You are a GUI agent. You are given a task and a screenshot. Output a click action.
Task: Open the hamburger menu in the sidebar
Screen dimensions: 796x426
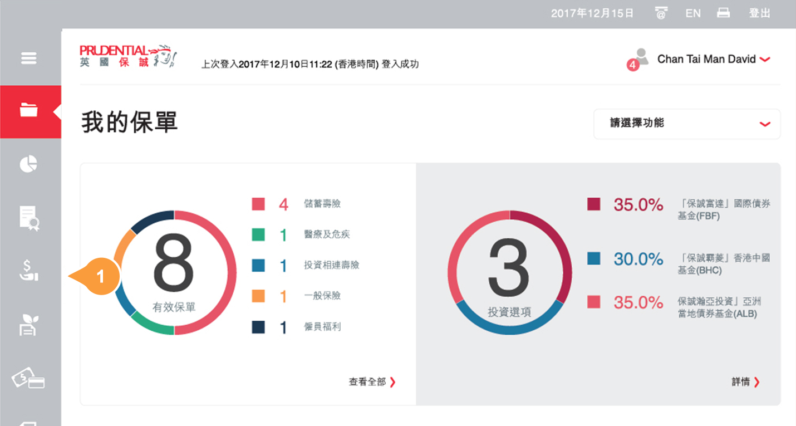(29, 58)
